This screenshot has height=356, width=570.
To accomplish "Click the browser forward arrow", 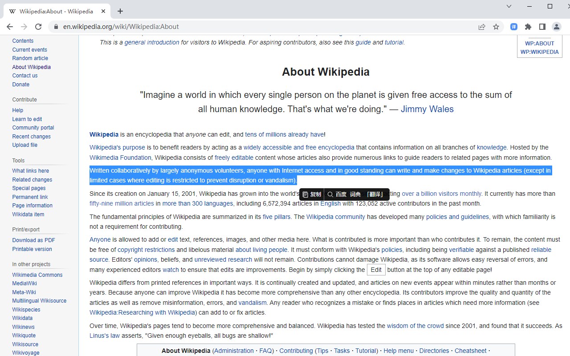I will 24,27.
